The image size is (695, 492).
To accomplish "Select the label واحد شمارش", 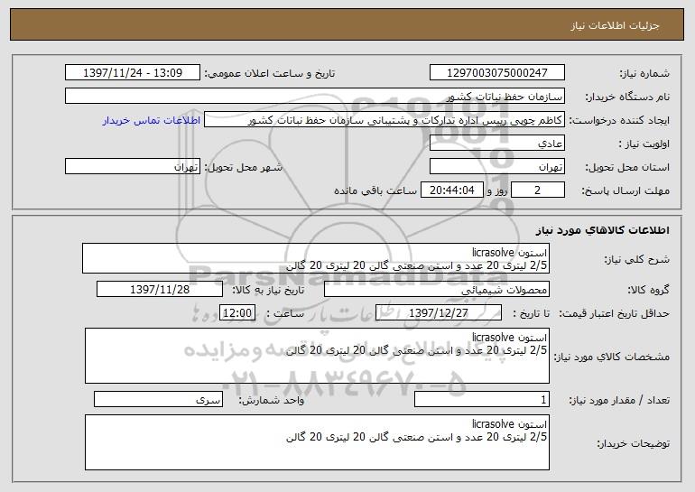I will [x=272, y=400].
